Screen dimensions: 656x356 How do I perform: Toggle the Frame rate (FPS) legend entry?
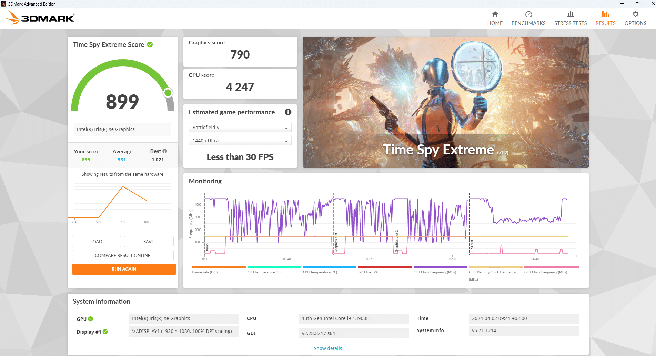click(219, 270)
